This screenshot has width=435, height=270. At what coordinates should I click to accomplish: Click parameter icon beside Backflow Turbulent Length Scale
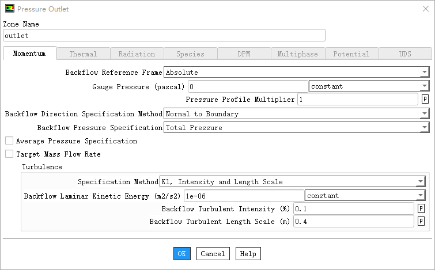coord(421,222)
